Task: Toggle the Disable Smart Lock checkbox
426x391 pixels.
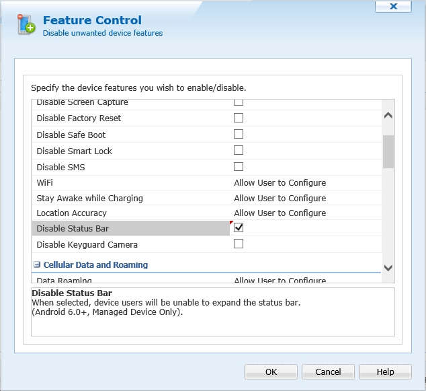Action: coord(239,150)
